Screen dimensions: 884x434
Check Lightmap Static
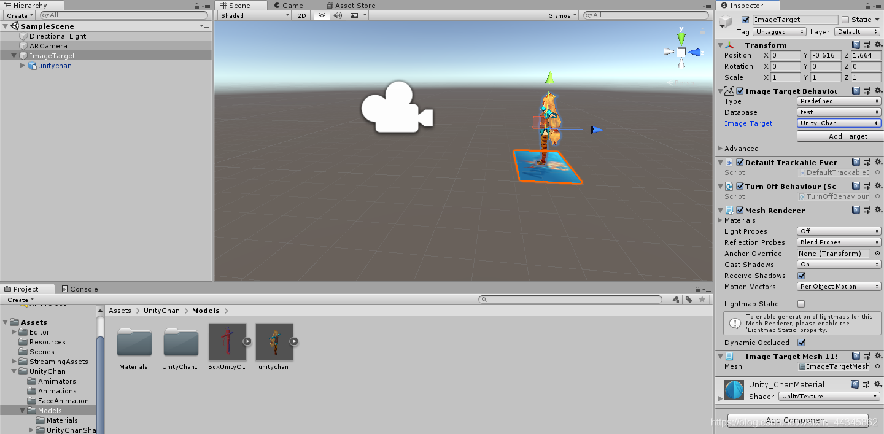[801, 304]
